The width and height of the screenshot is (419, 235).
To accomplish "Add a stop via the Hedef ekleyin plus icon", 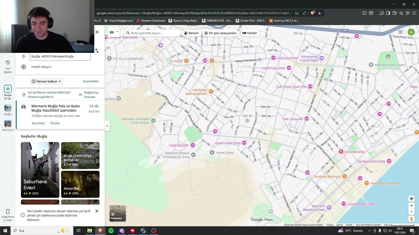I will [24, 67].
